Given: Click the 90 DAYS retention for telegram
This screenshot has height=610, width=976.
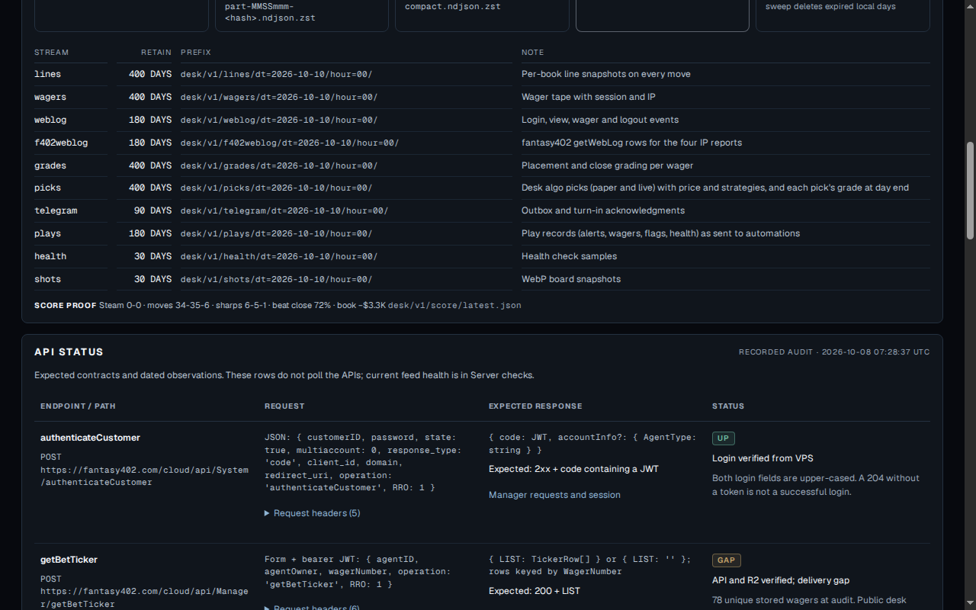Looking at the screenshot, I should pyautogui.click(x=152, y=210).
